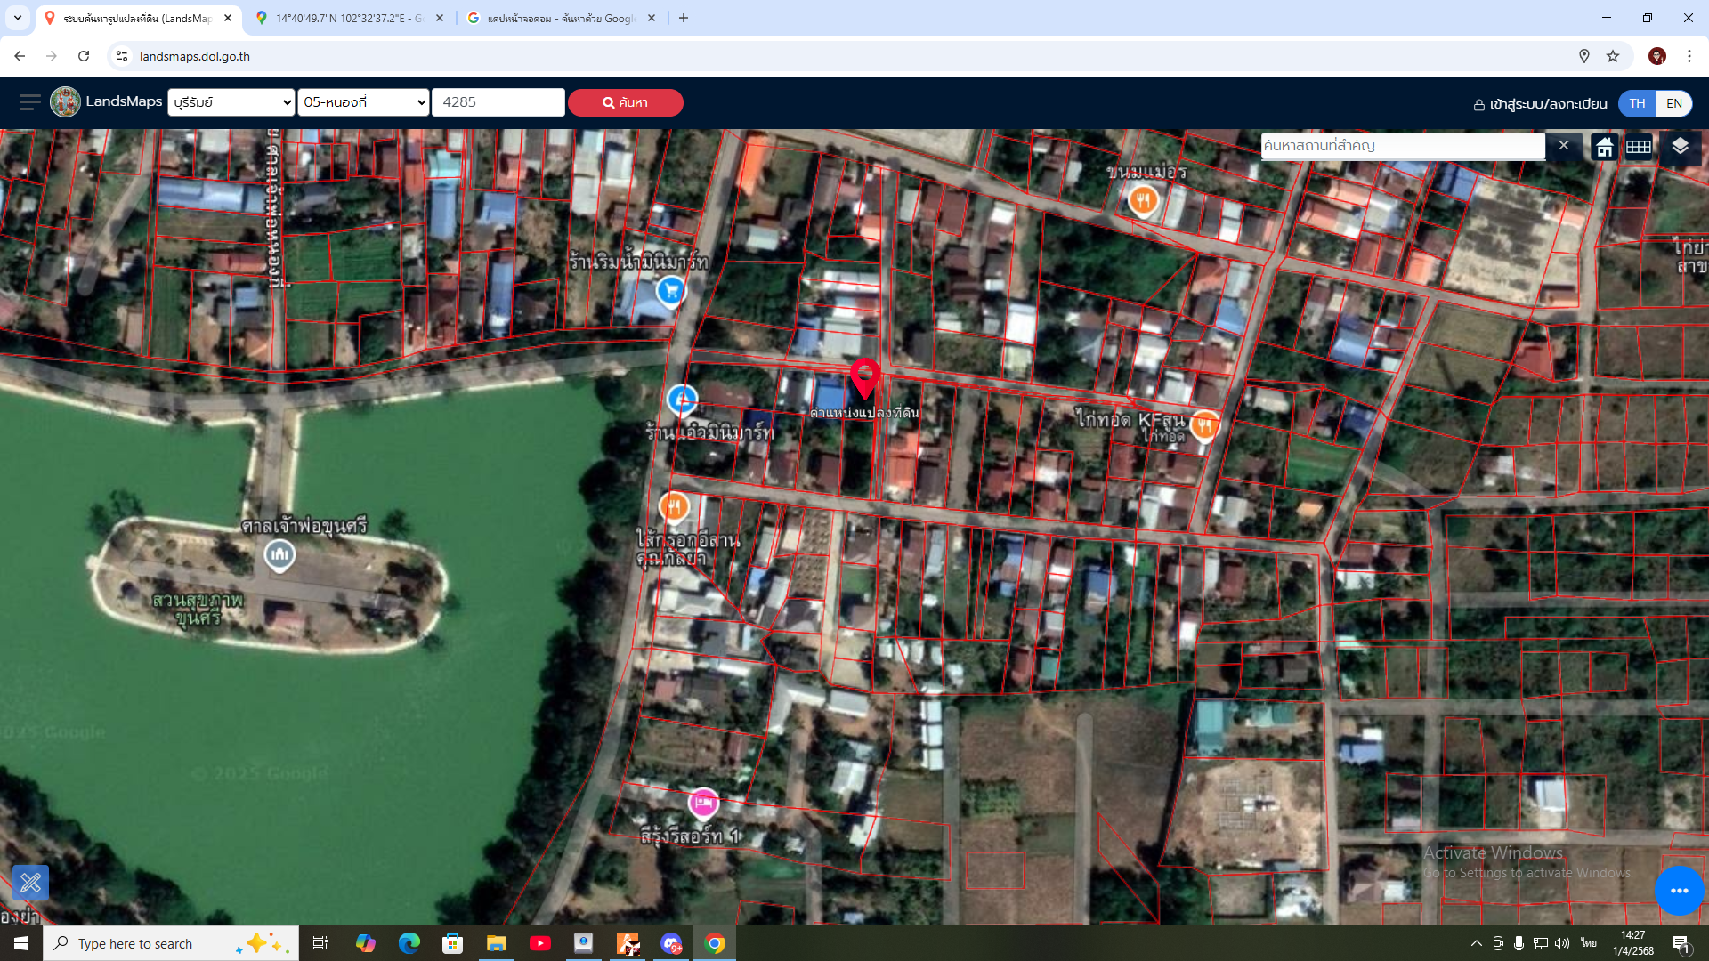The image size is (1709, 961).
Task: Select the สีรุ้งรีสอร์ท 1 lodging marker
Action: 703,804
